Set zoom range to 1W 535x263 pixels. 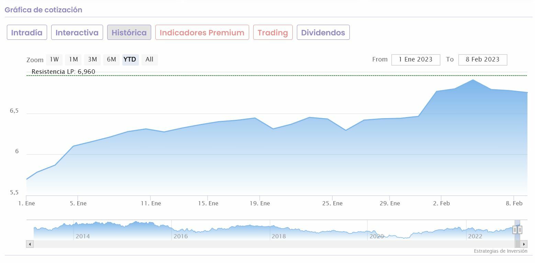point(54,59)
